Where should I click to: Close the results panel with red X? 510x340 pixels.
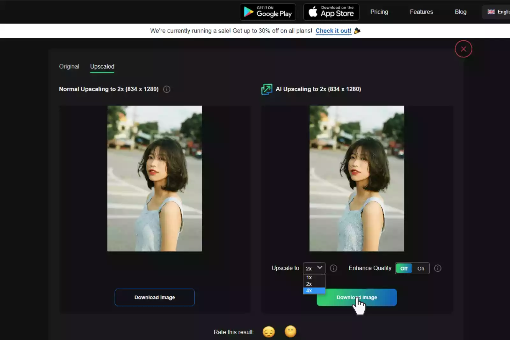(x=463, y=49)
